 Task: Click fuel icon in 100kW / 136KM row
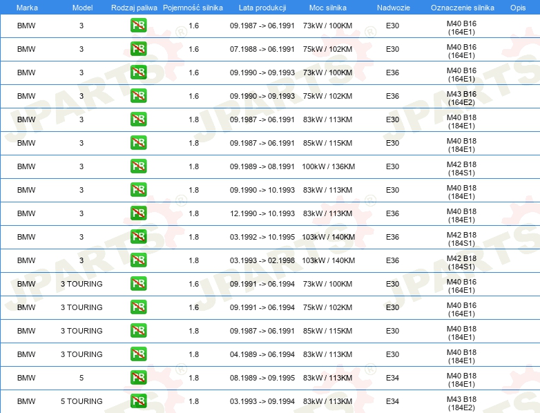click(138, 166)
